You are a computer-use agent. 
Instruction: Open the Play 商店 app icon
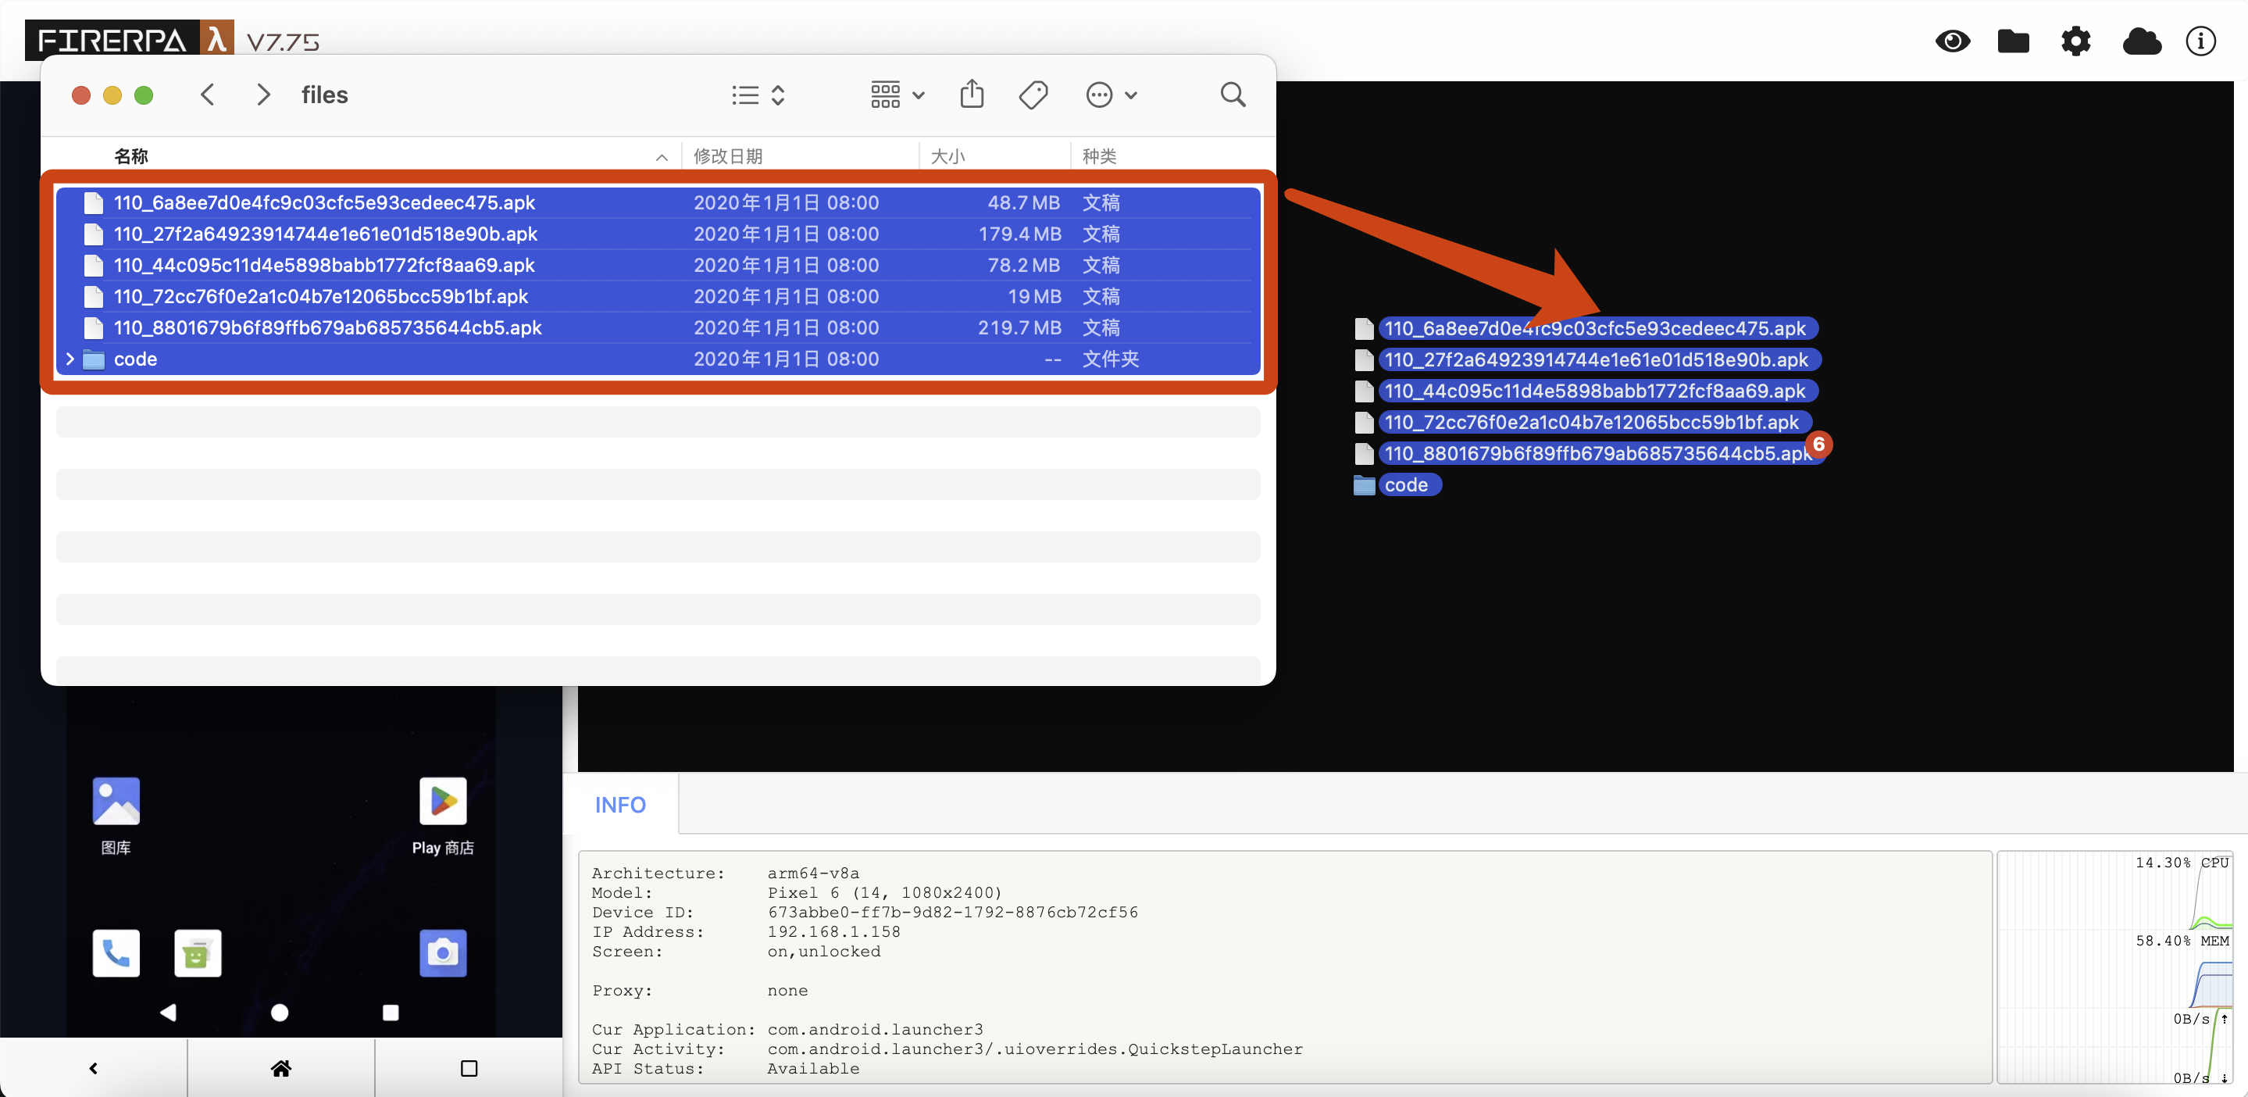pos(442,801)
